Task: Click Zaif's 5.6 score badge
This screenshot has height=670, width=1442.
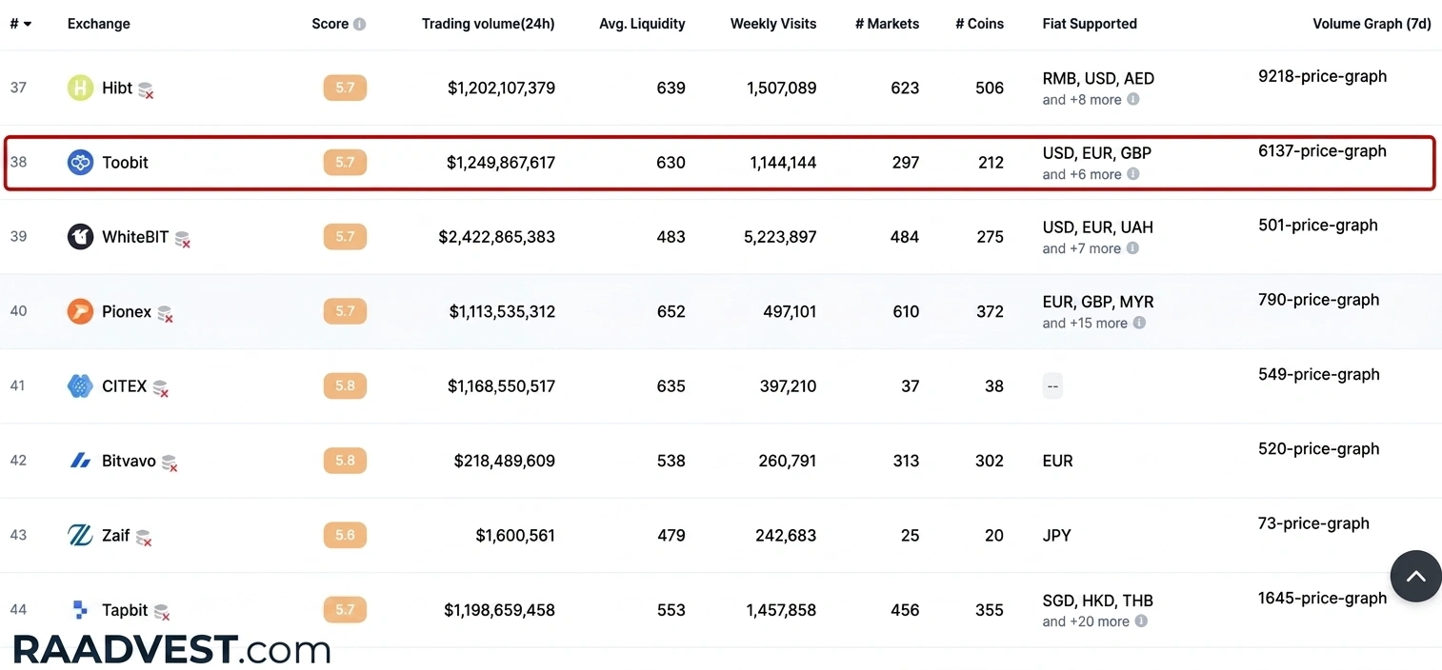Action: pos(345,535)
